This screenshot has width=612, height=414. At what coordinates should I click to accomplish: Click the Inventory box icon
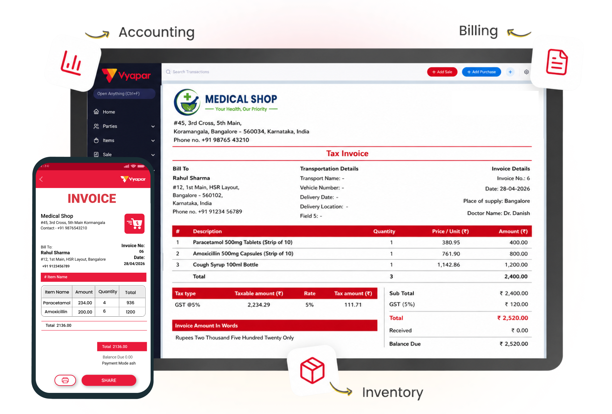tap(312, 370)
